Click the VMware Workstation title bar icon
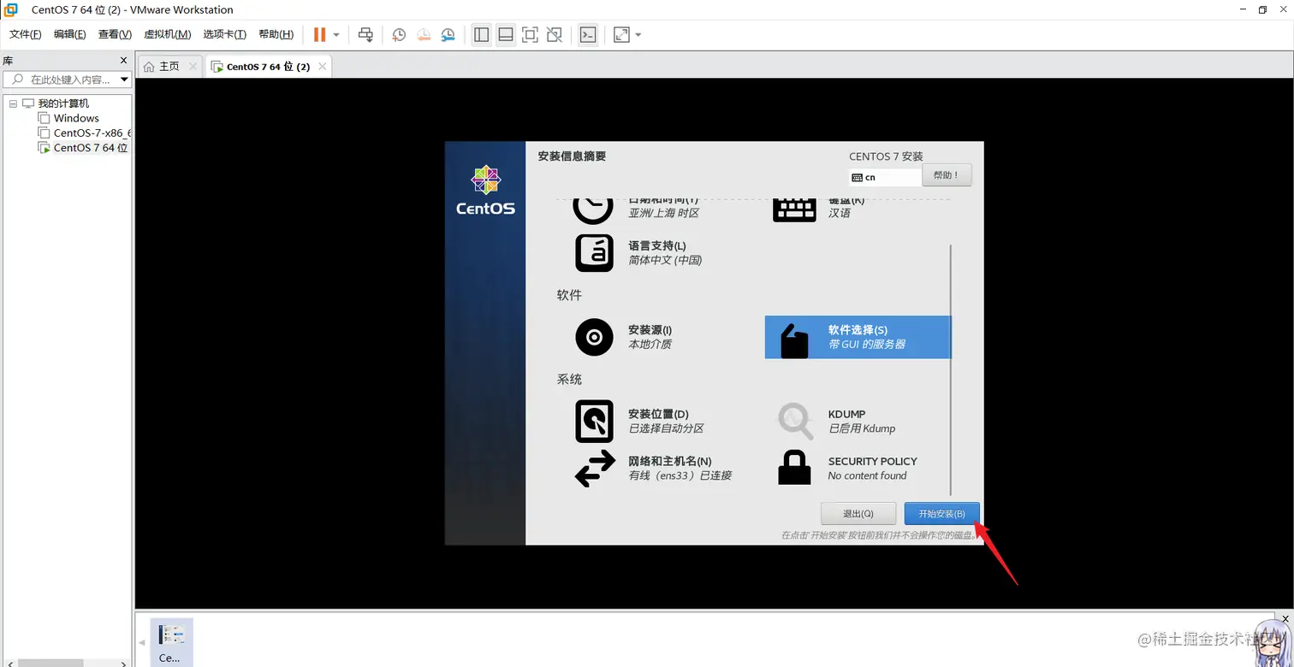This screenshot has width=1294, height=667. [x=11, y=9]
